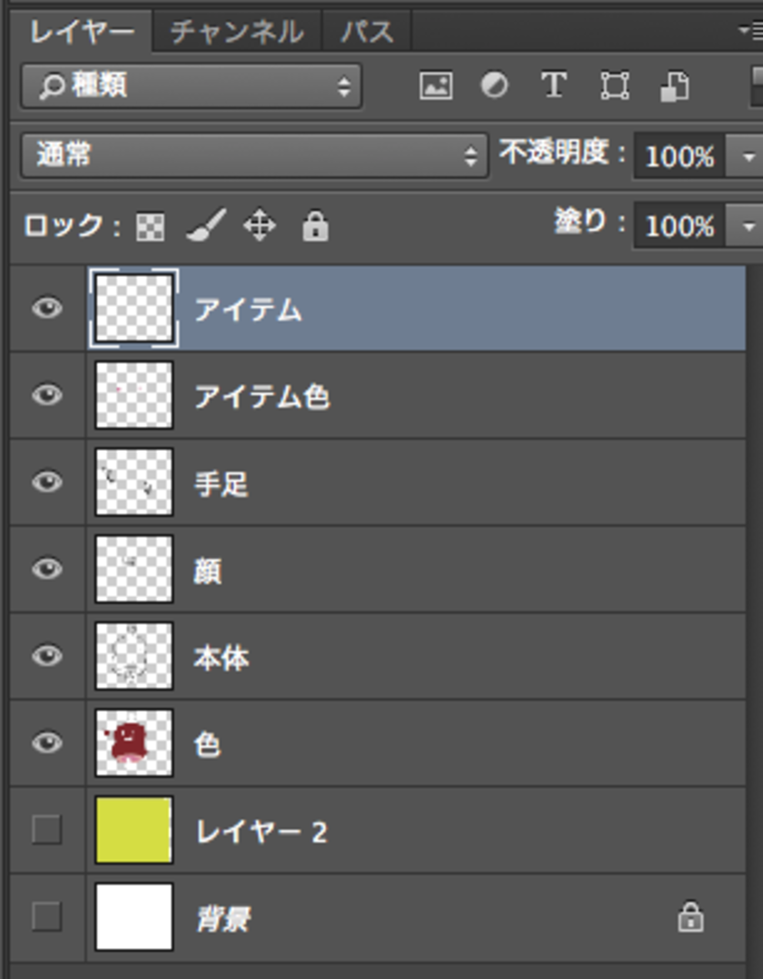Filter layers by text type
Screen dimensions: 763x979
[553, 86]
